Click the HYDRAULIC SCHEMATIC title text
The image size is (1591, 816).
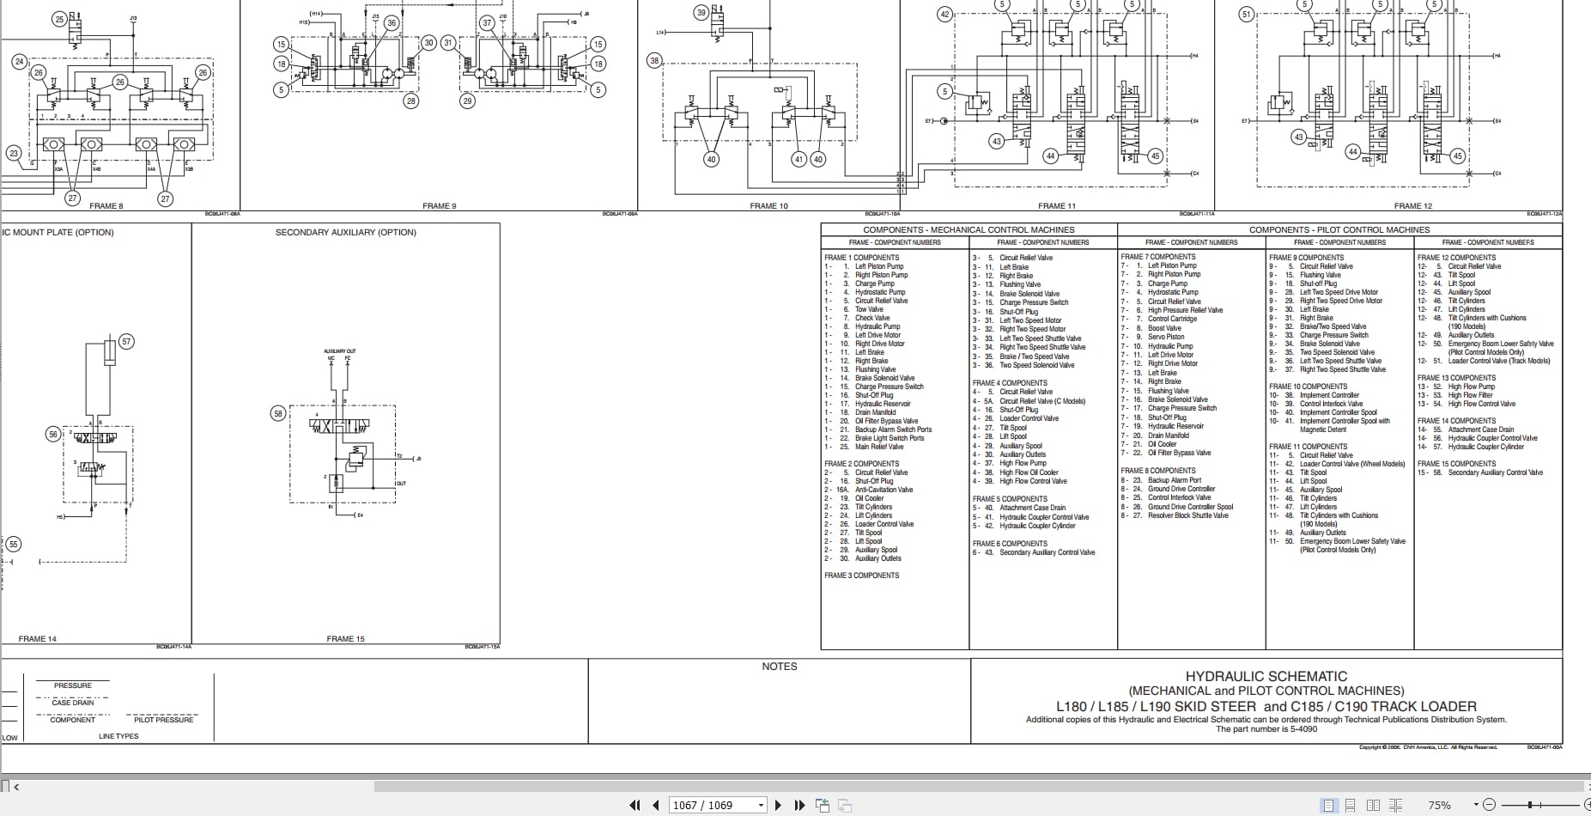1266,677
